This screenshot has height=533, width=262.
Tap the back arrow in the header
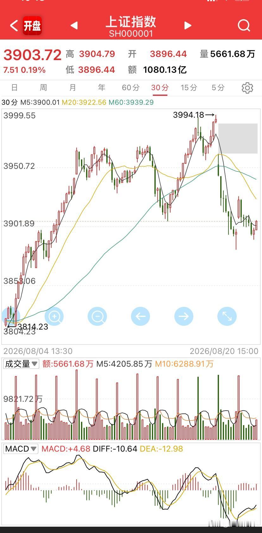point(14,26)
